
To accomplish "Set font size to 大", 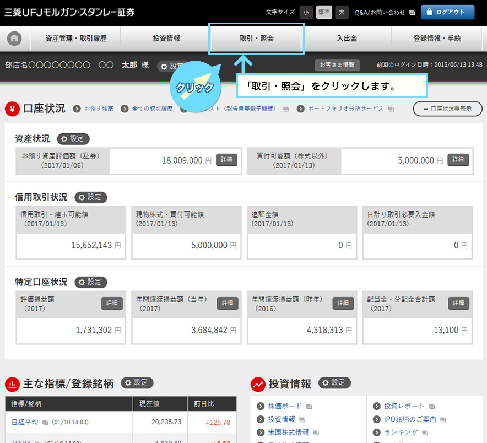I will point(342,12).
